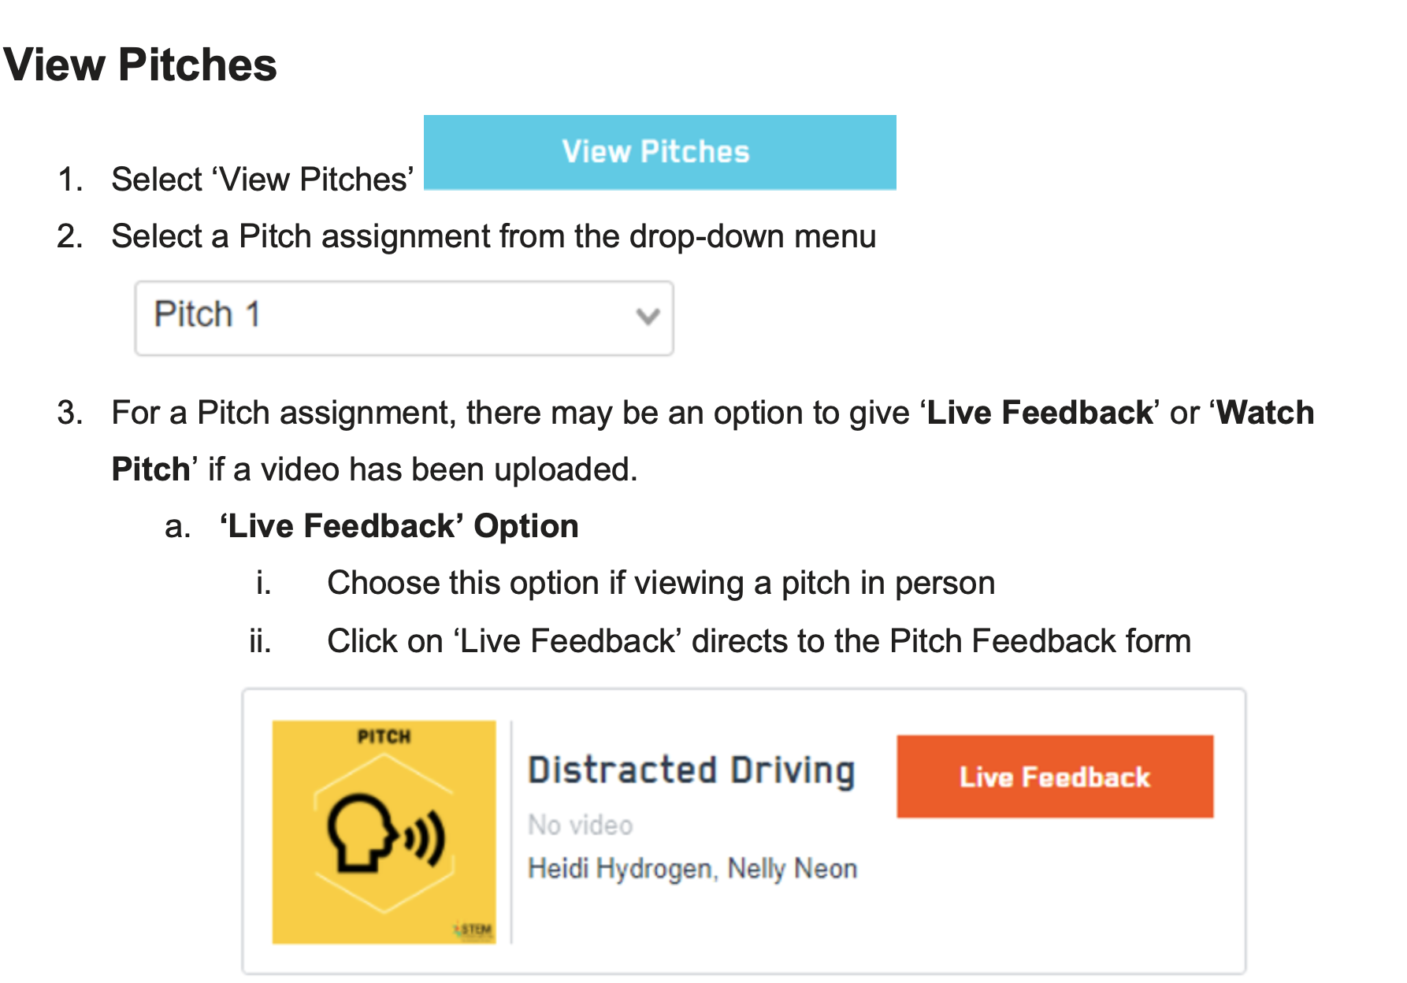The width and height of the screenshot is (1407, 983).
Task: Click bold 'Live Feedback' in step three
Action: click(x=1040, y=413)
